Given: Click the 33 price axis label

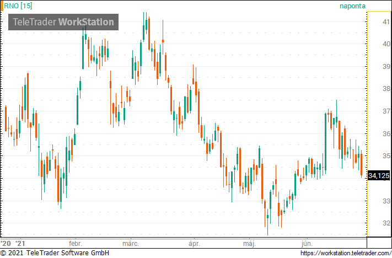Looking at the screenshot, I should 386,201.
